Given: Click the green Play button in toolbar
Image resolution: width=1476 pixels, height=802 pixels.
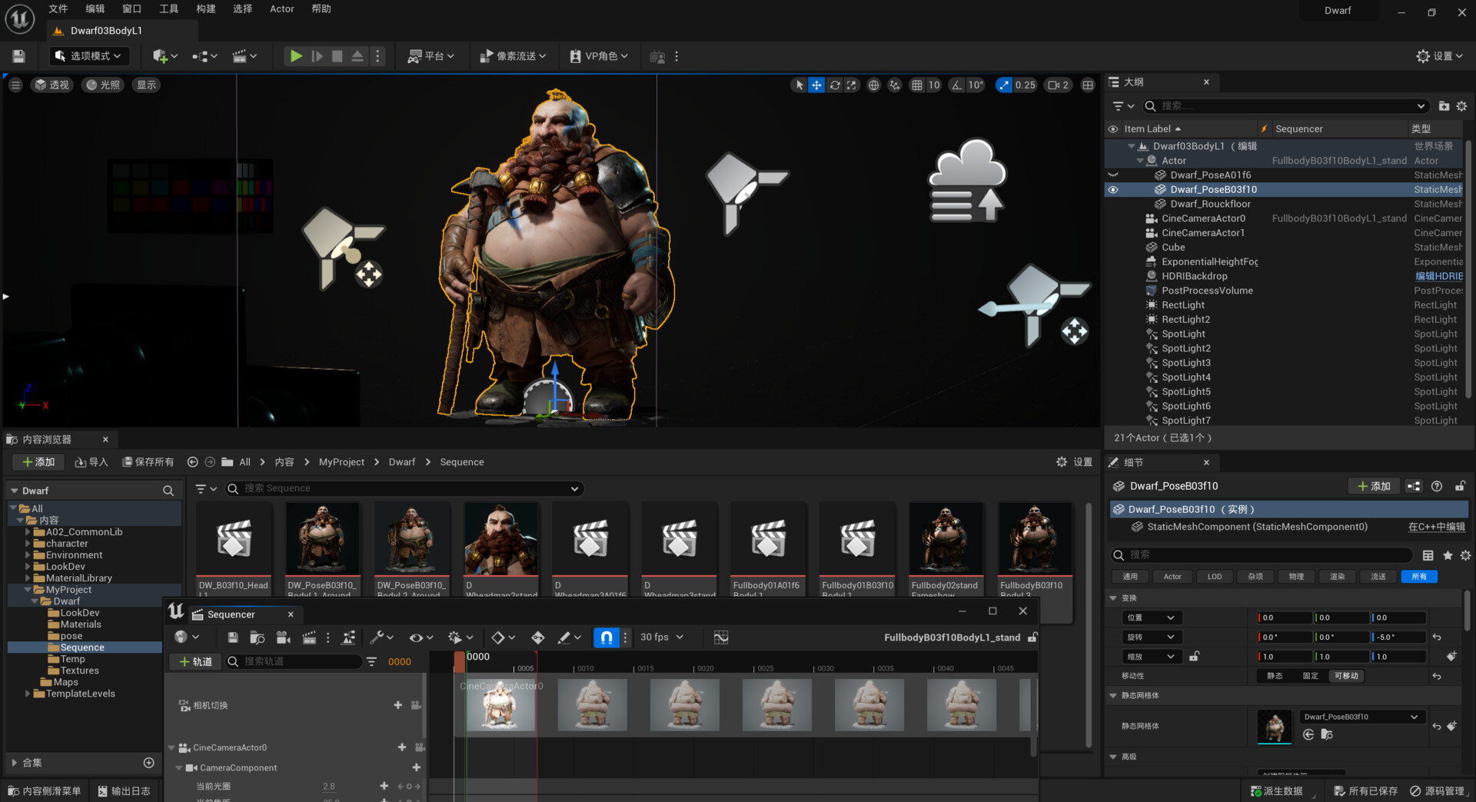Looking at the screenshot, I should [295, 56].
